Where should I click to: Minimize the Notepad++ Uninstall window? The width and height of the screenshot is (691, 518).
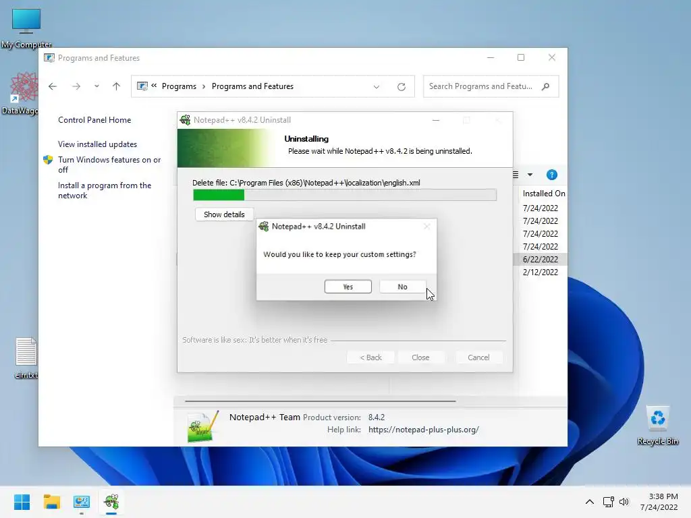point(436,120)
